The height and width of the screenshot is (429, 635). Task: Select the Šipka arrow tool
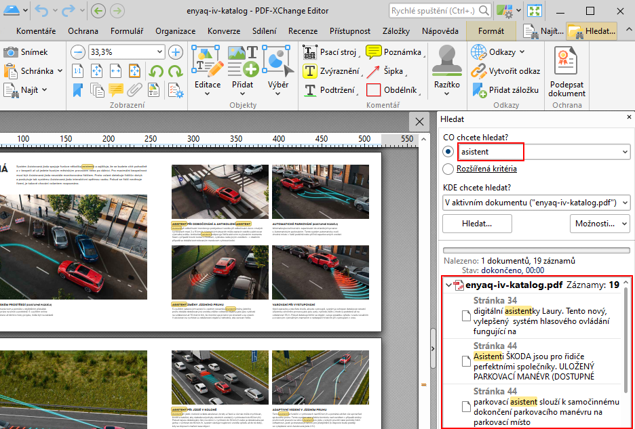click(x=385, y=71)
